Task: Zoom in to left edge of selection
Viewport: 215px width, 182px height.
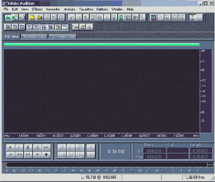Action: pyautogui.click(x=71, y=155)
